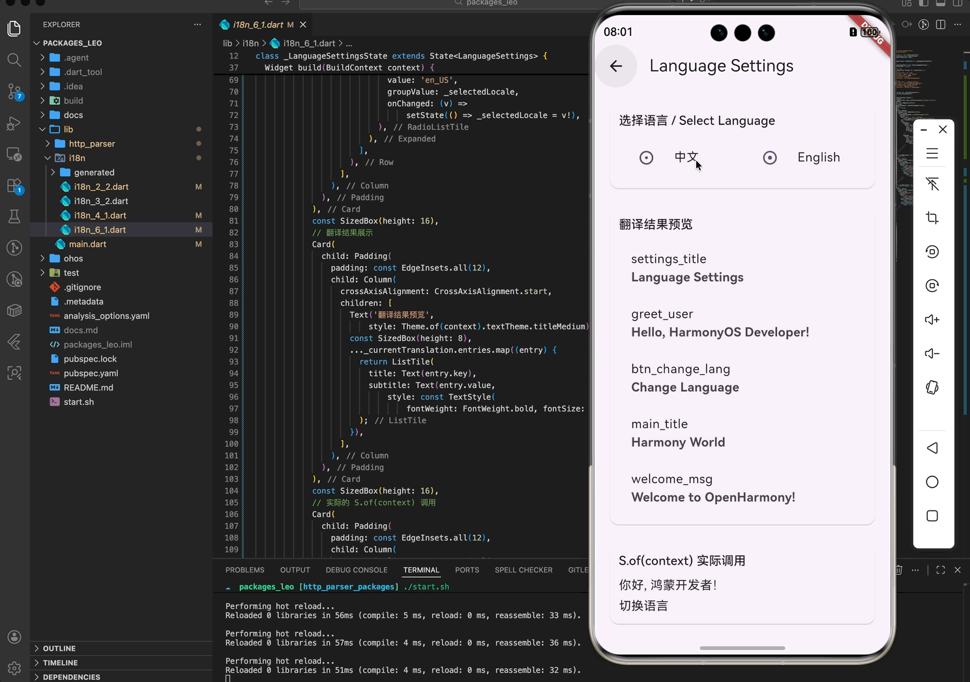The width and height of the screenshot is (970, 682).
Task: Click the split editor icon
Action: tap(941, 25)
